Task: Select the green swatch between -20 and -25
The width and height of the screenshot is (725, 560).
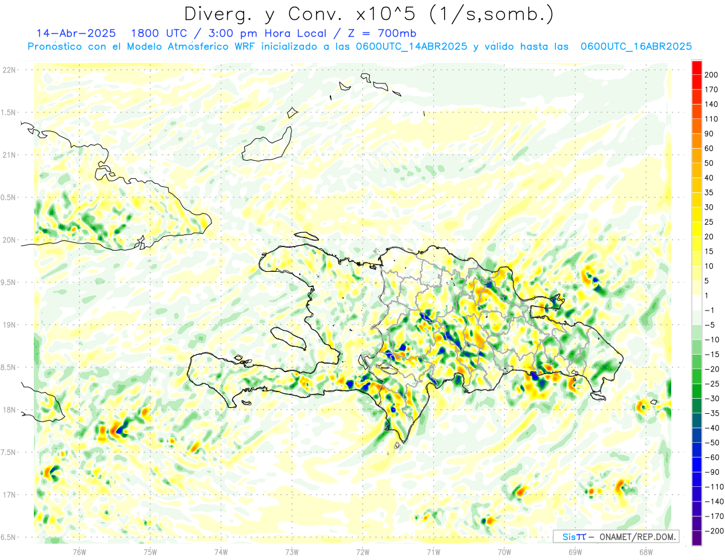Action: click(x=697, y=376)
